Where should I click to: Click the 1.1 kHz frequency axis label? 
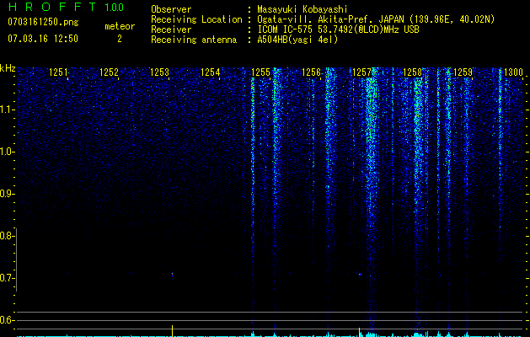coord(7,110)
